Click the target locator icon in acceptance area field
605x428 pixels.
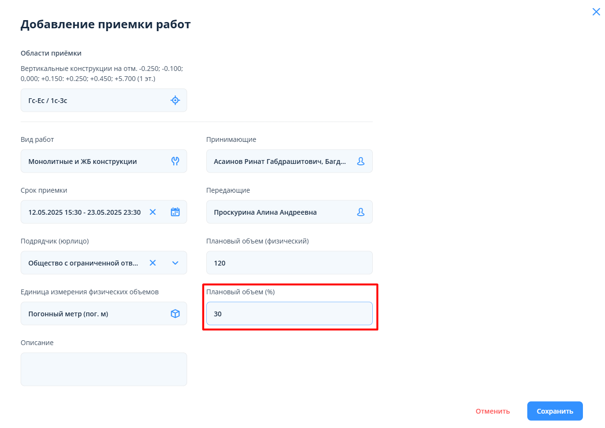(x=175, y=100)
